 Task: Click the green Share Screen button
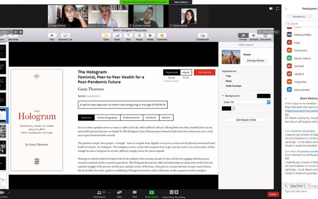pyautogui.click(x=151, y=194)
